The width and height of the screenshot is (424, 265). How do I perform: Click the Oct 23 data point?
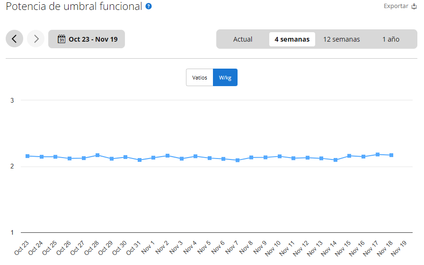click(27, 156)
